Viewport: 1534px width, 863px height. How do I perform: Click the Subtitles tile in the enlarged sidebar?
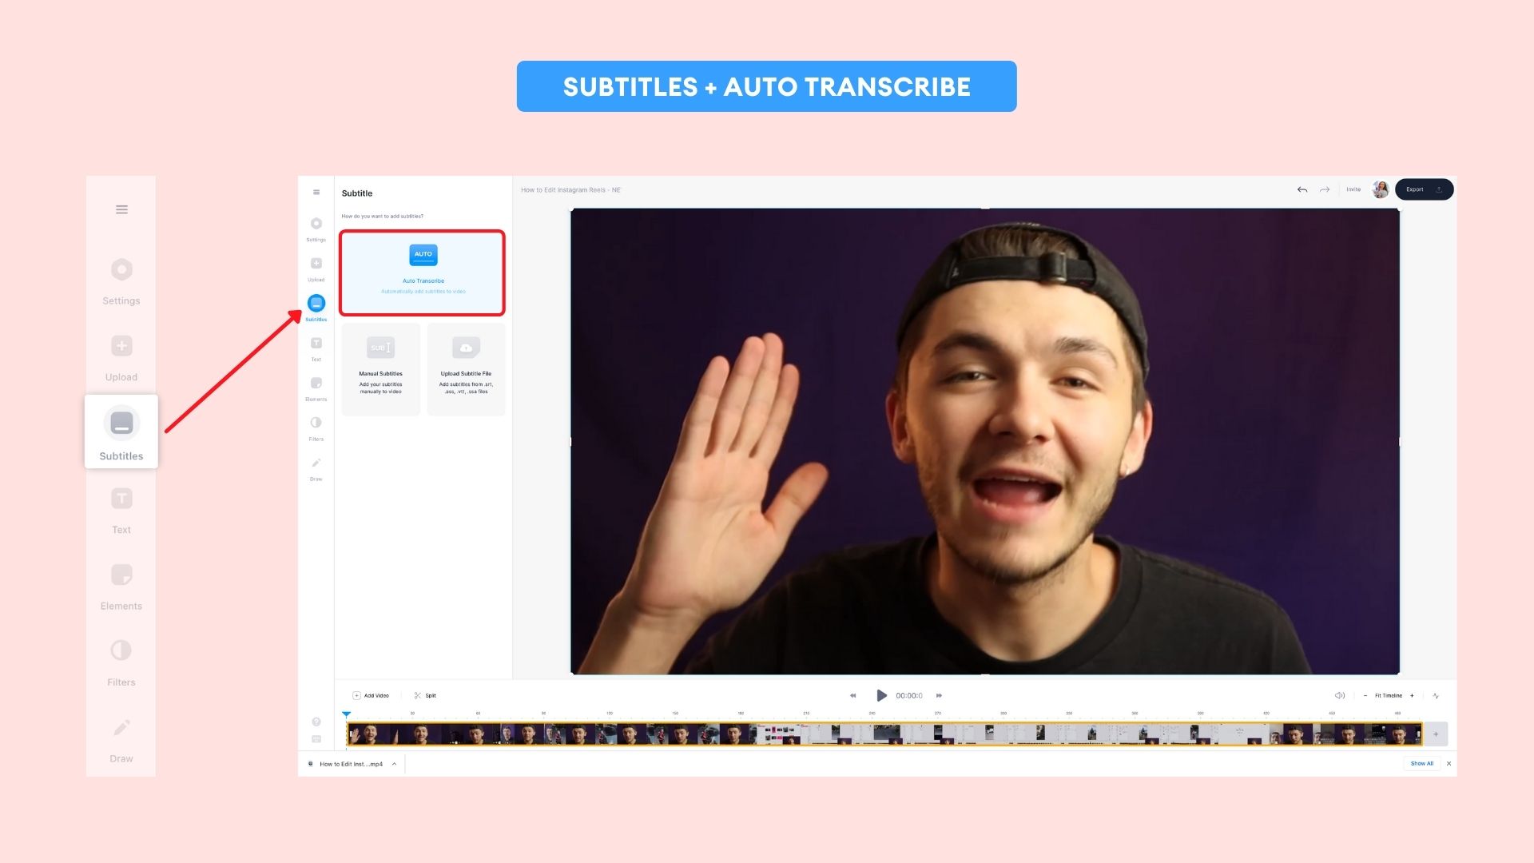[121, 431]
